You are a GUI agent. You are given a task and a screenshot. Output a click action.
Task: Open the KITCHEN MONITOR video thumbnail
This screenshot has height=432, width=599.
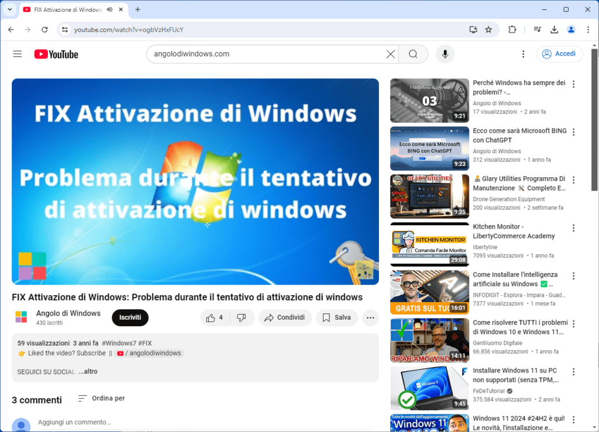(429, 244)
